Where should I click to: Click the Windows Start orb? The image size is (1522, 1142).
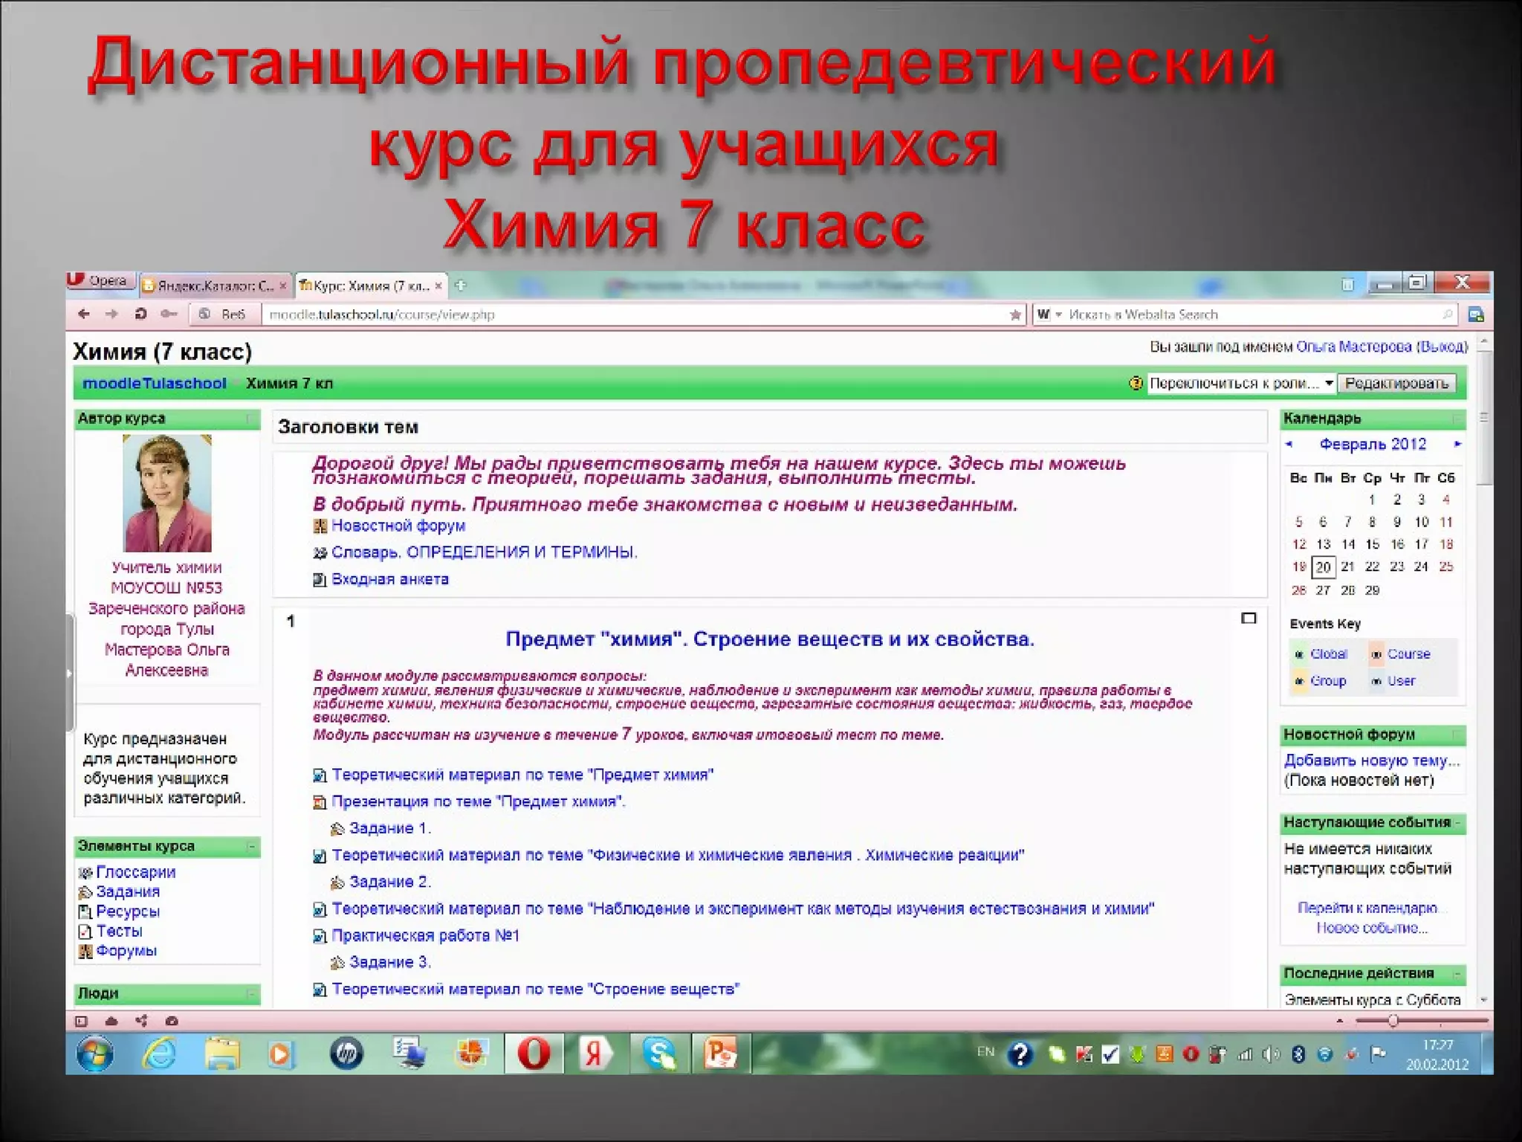95,1054
